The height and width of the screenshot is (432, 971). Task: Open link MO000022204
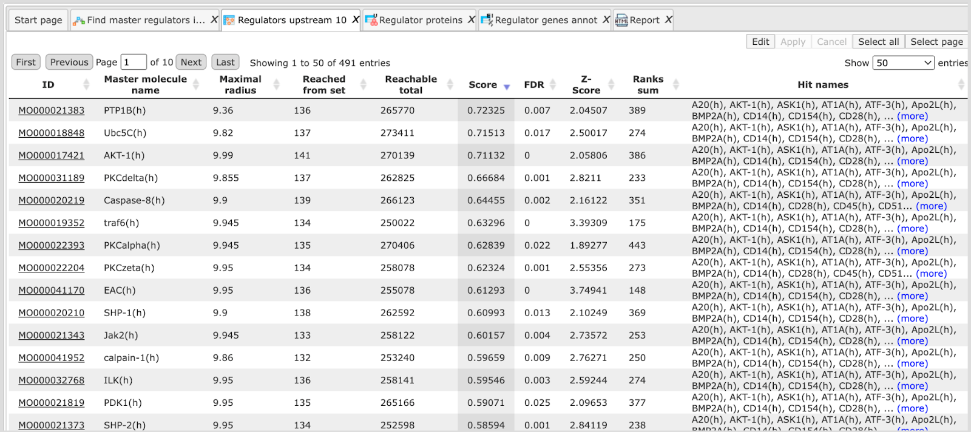[52, 268]
